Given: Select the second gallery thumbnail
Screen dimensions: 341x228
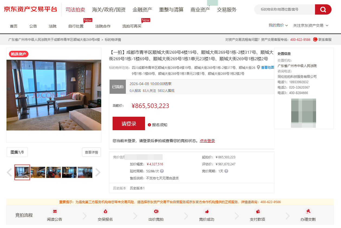Looking at the screenshot, I should pyautogui.click(x=38, y=172).
